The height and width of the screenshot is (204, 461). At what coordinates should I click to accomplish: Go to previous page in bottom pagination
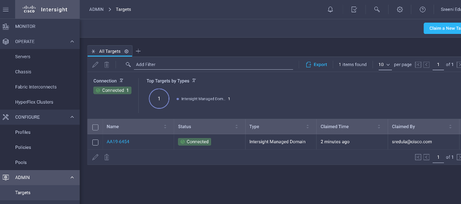[426, 157]
